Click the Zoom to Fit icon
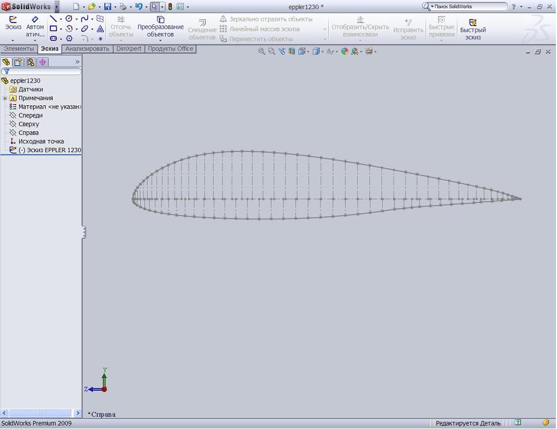 pos(262,51)
